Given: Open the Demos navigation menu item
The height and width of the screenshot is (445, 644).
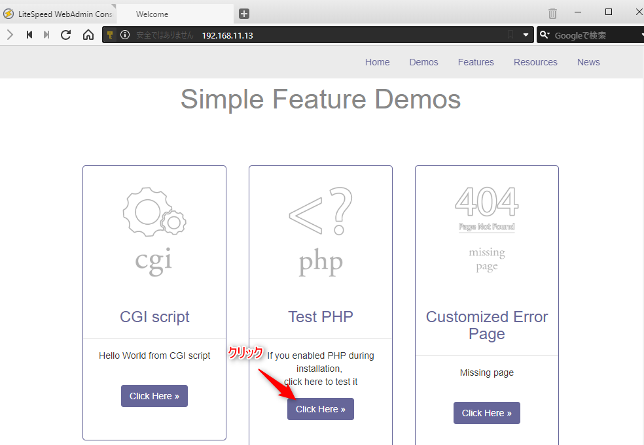Looking at the screenshot, I should tap(423, 62).
